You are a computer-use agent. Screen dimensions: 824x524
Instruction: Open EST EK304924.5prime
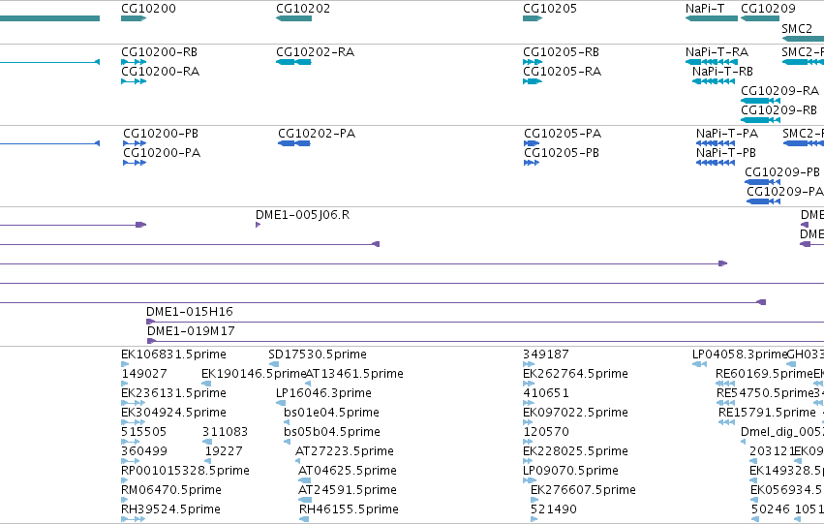point(174,413)
